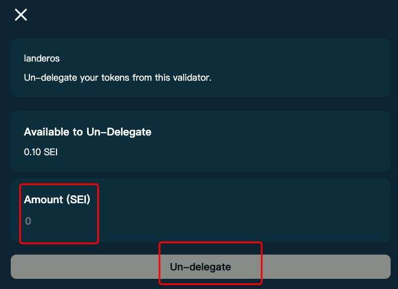Close the un-delegate dialog with X
The height and width of the screenshot is (289, 398).
pyautogui.click(x=21, y=15)
